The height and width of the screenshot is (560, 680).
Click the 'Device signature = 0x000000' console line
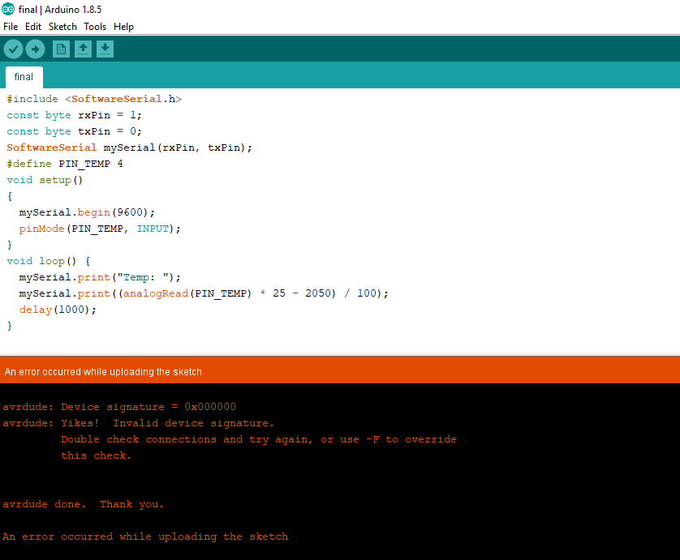click(x=119, y=407)
